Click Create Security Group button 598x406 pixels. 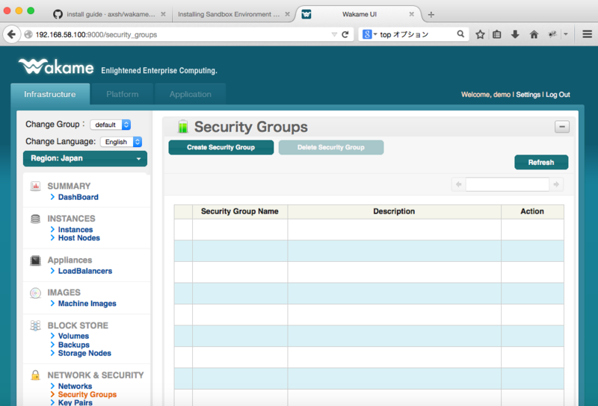[221, 147]
